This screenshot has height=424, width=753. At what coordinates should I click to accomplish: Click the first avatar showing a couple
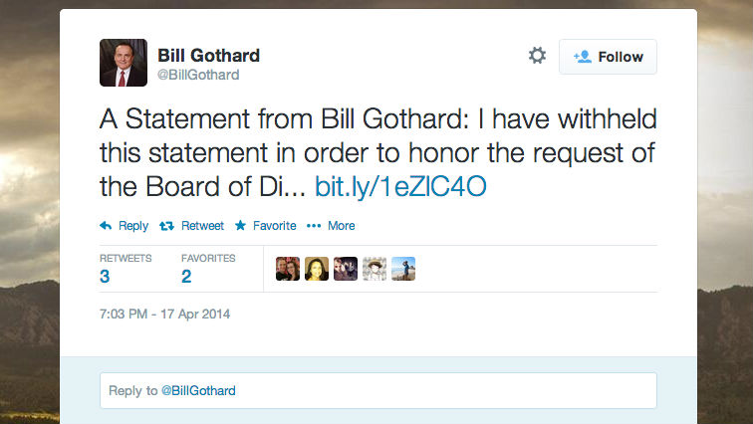pyautogui.click(x=287, y=269)
